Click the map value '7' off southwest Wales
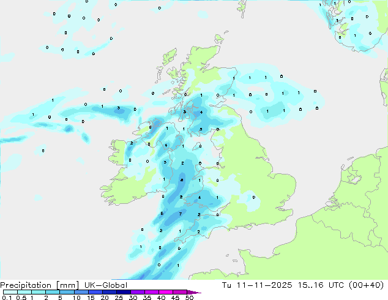 pos(181,214)
